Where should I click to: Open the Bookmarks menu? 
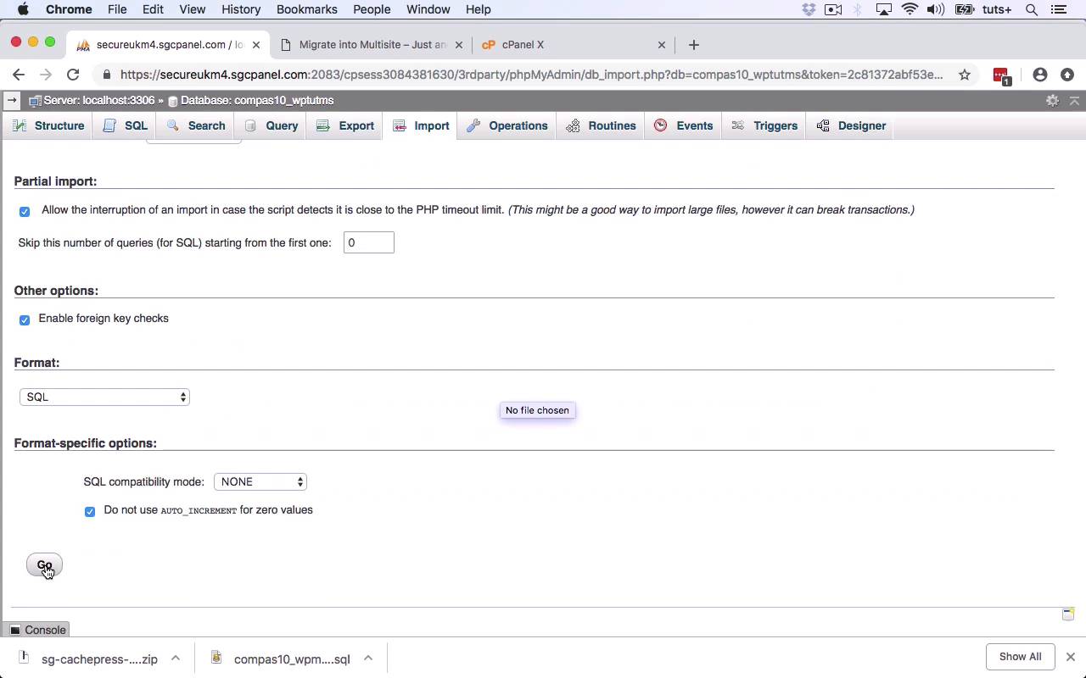pyautogui.click(x=307, y=9)
